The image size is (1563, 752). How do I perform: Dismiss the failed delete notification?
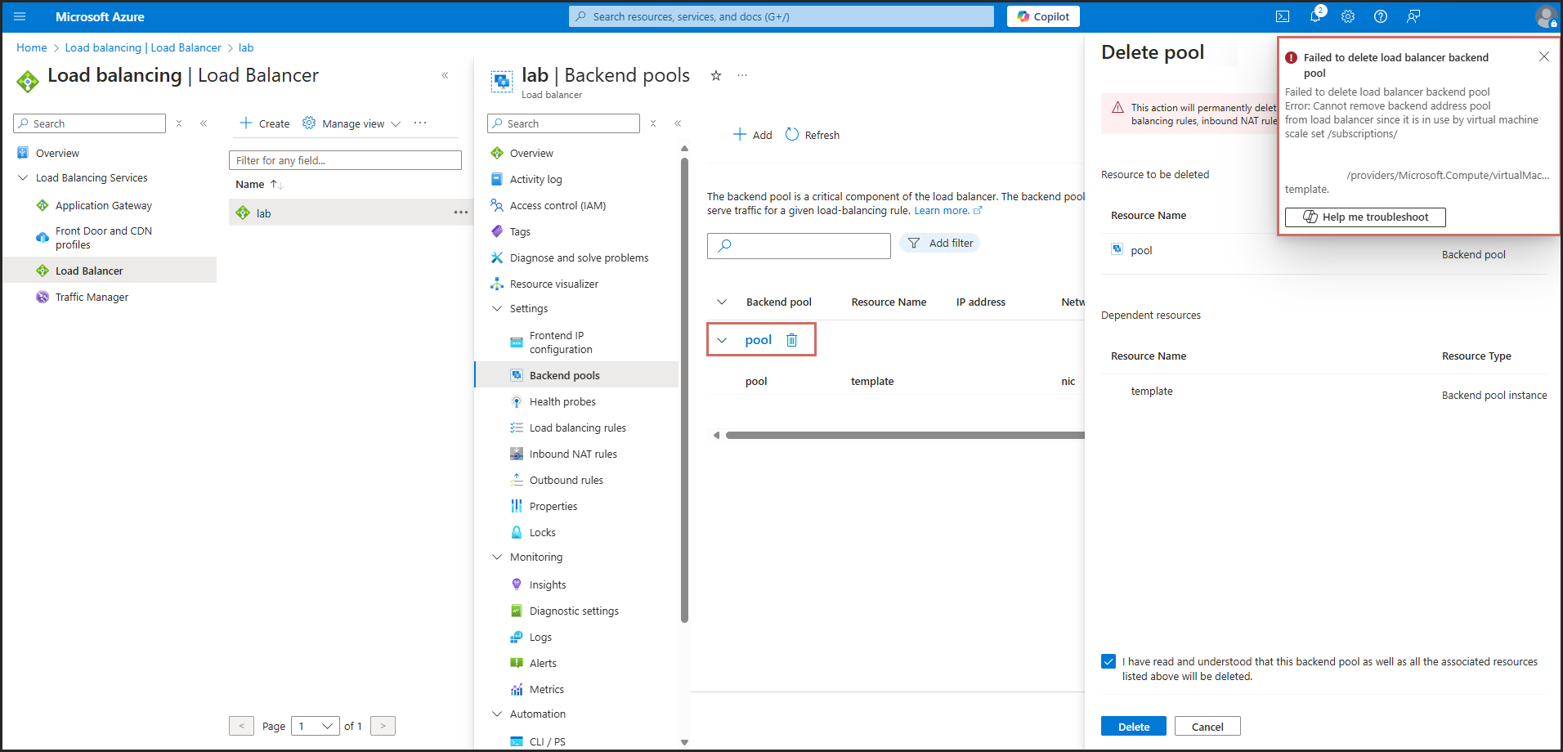click(x=1544, y=56)
